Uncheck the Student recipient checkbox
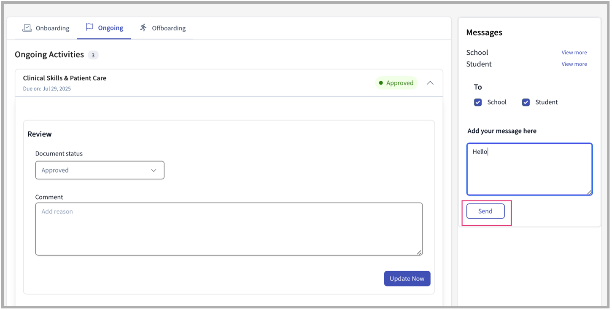Viewport: 612px width, 310px height. (x=526, y=102)
